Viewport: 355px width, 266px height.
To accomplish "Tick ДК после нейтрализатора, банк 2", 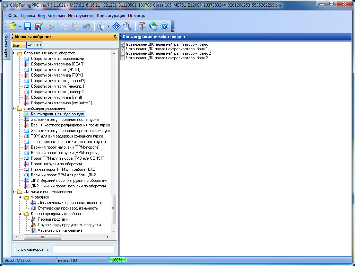I will 122,58.
